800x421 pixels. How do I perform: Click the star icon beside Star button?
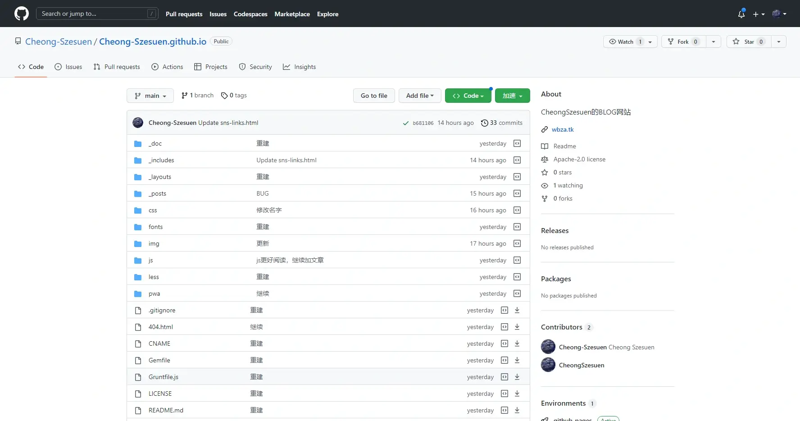736,41
